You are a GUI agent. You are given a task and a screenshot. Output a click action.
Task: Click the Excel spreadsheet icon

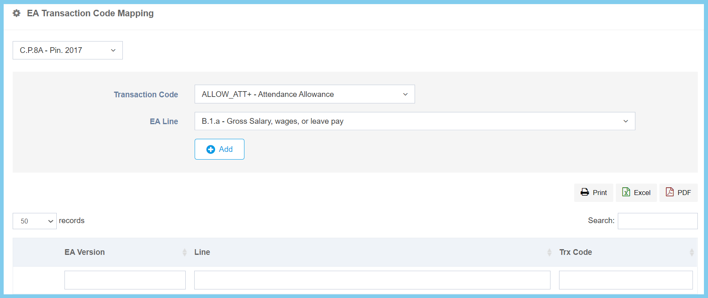tap(626, 192)
